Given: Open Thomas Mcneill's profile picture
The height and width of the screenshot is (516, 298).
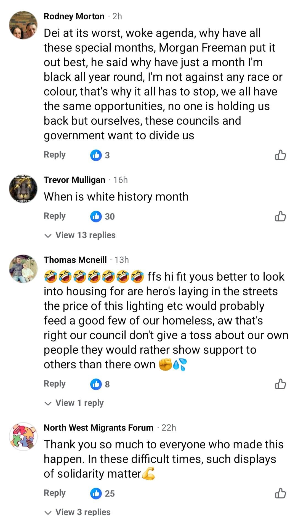Looking at the screenshot, I should (x=23, y=269).
